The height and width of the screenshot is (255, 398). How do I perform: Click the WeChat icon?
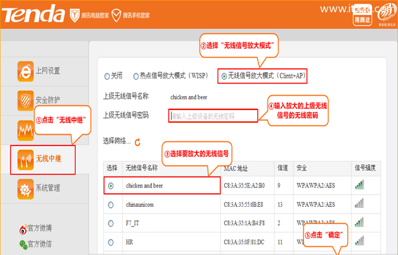point(23,245)
